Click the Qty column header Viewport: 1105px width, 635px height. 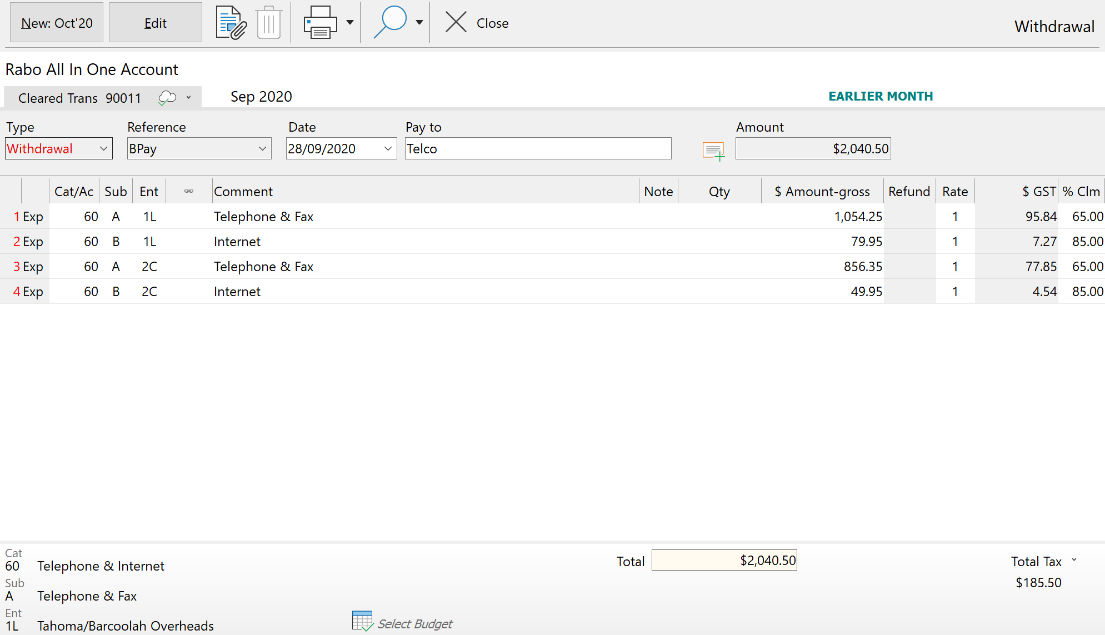tap(719, 191)
